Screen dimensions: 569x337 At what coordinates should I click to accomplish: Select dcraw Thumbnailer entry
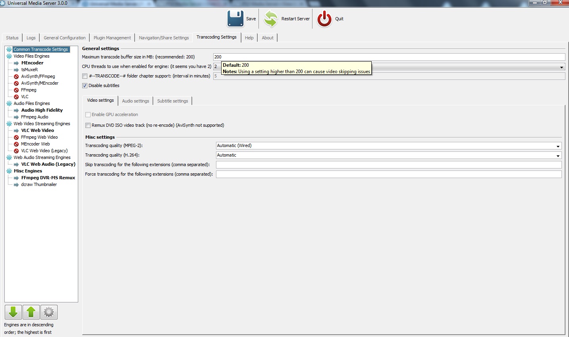click(x=39, y=185)
